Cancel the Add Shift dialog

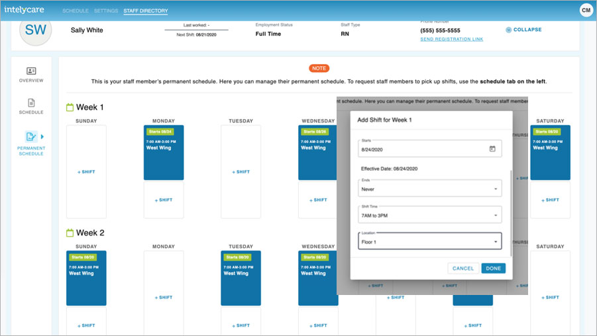463,269
